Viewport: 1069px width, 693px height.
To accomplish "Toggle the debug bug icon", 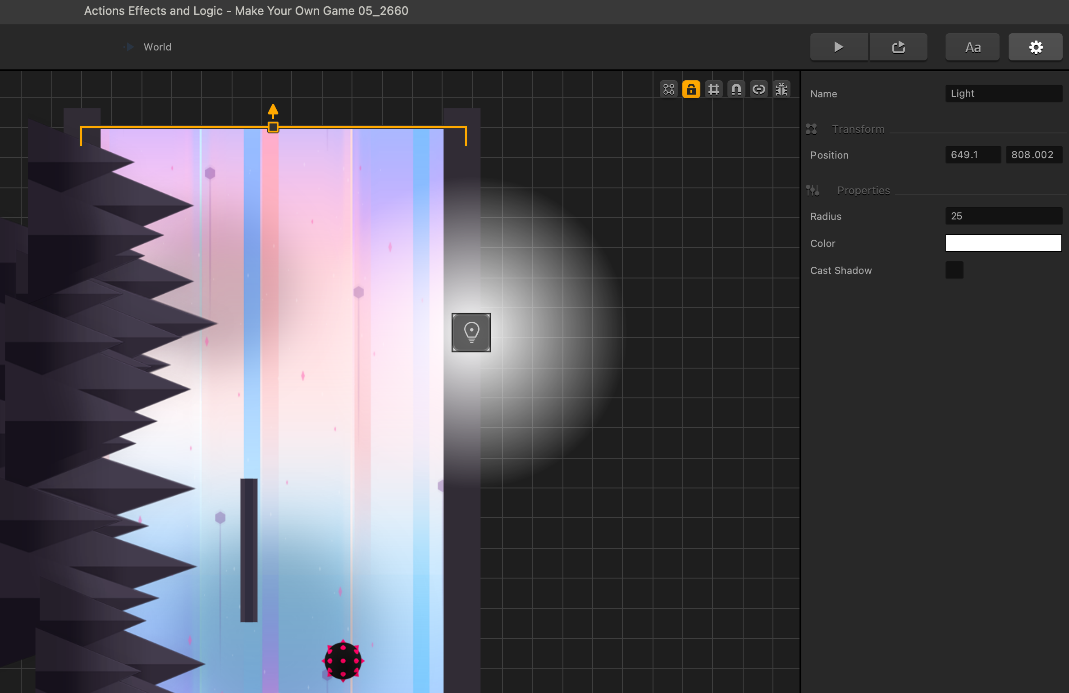I will point(781,89).
